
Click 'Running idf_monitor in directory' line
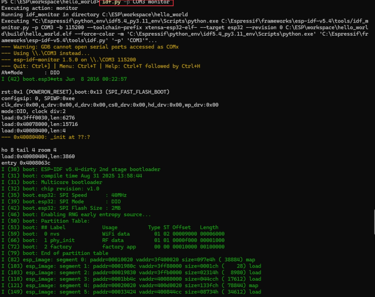click(94, 14)
